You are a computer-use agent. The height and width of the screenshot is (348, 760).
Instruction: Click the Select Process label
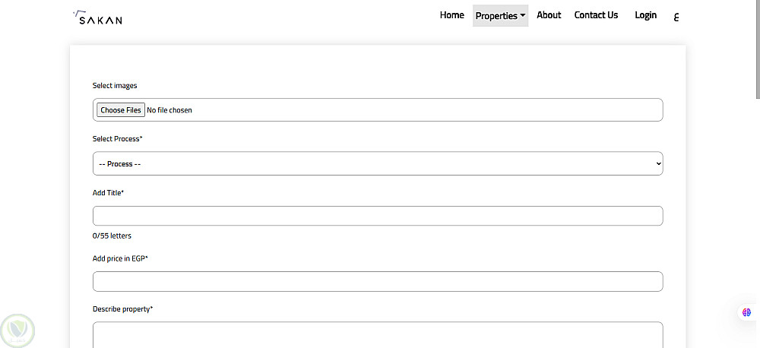coord(117,139)
